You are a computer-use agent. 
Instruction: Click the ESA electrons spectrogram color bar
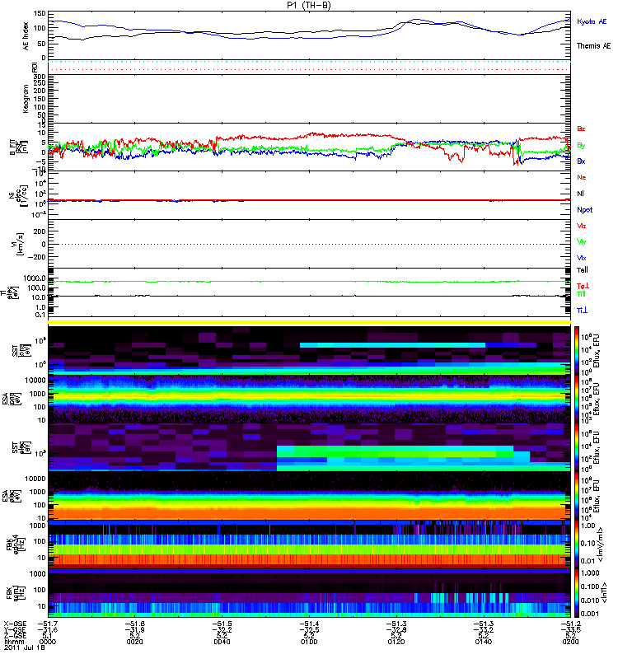pyautogui.click(x=577, y=496)
